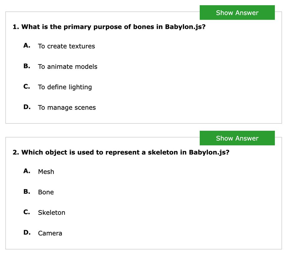Click letter C of question 2
This screenshot has height=259, width=288.
(x=27, y=212)
